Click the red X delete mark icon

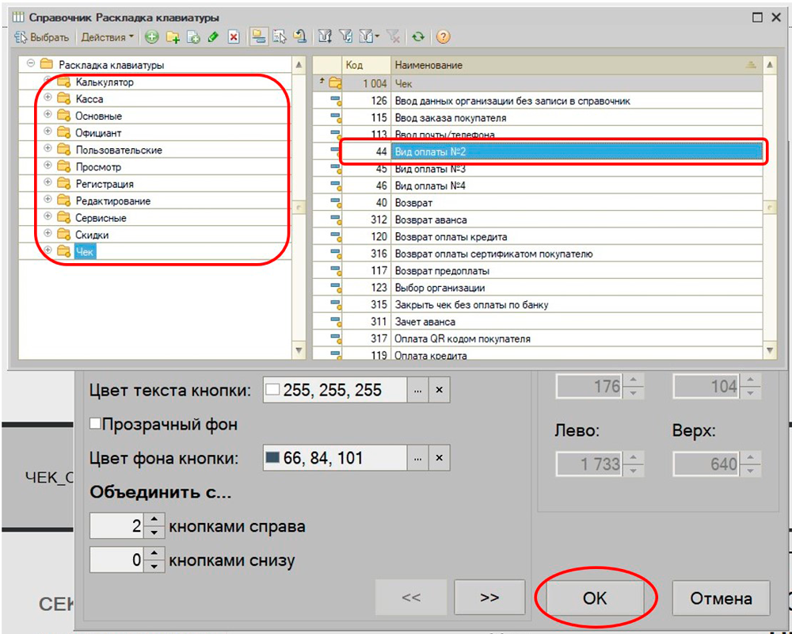tap(234, 37)
